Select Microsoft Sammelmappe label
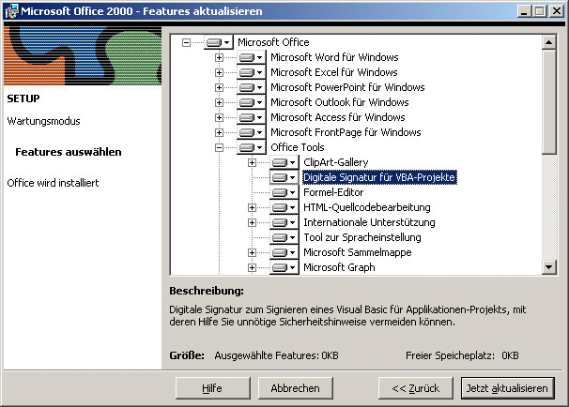Viewport: 569px width, 407px height. pos(358,252)
